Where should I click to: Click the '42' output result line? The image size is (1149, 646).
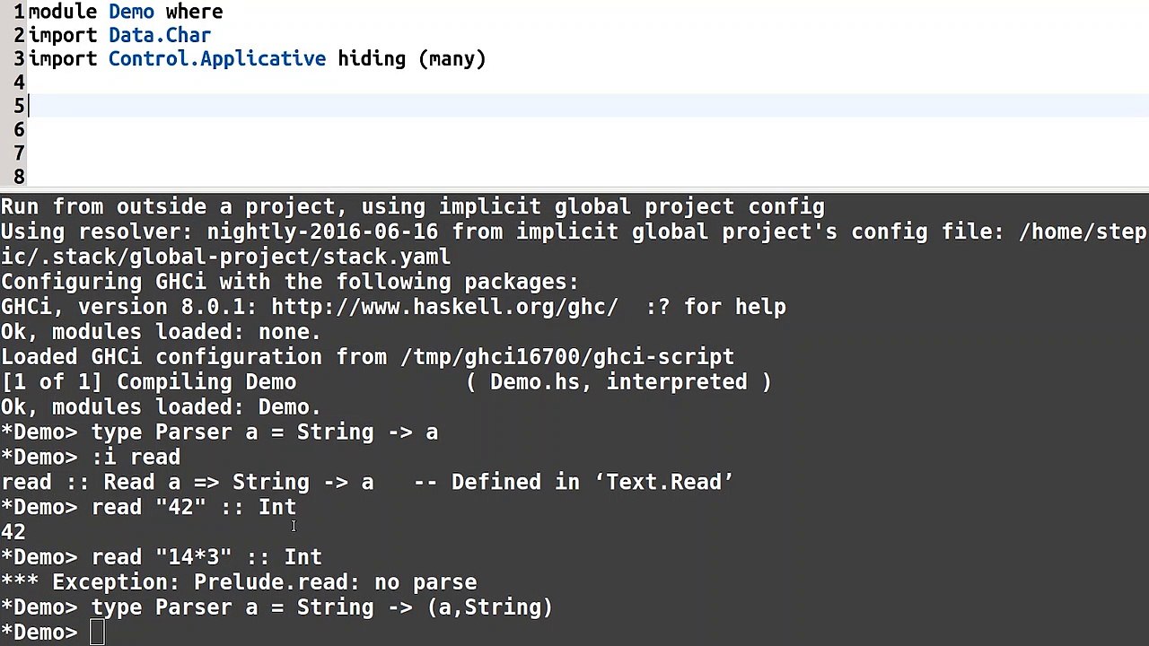[x=13, y=532]
